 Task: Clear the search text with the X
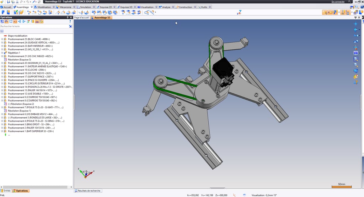(x=71, y=26)
